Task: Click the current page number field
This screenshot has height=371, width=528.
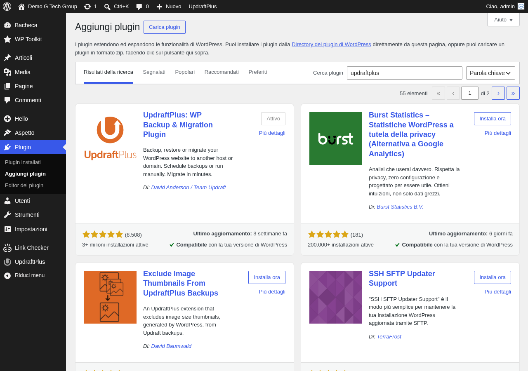Action: click(470, 93)
